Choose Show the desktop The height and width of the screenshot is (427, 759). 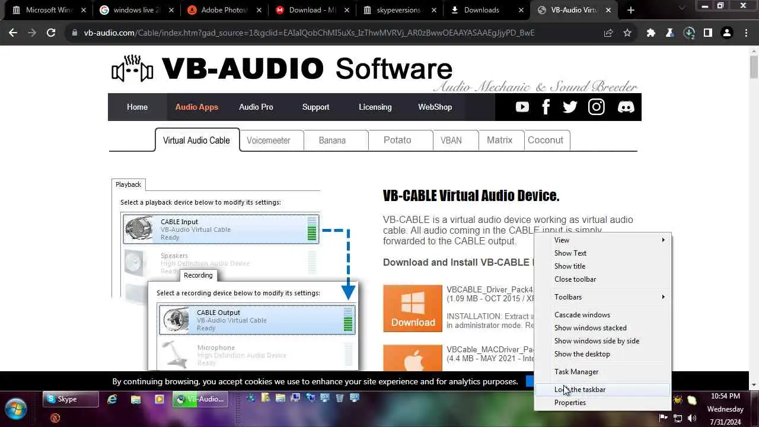click(x=603, y=354)
